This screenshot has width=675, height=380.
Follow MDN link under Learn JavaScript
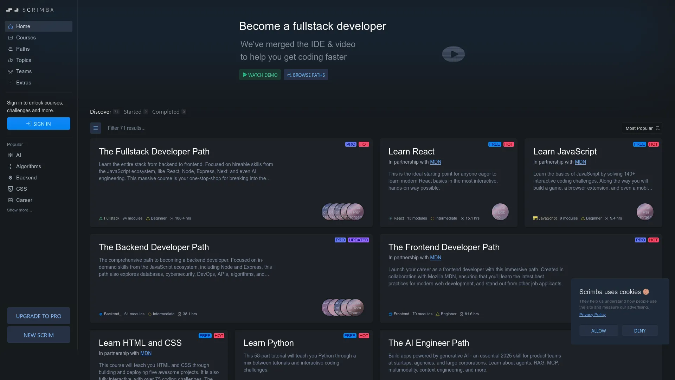pyautogui.click(x=580, y=162)
